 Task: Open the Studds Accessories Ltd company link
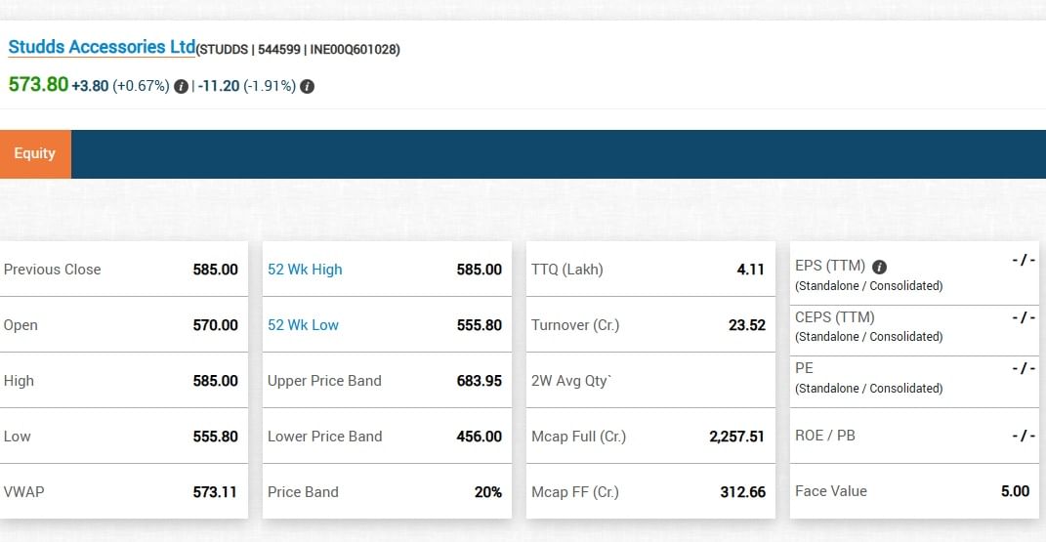[x=102, y=47]
